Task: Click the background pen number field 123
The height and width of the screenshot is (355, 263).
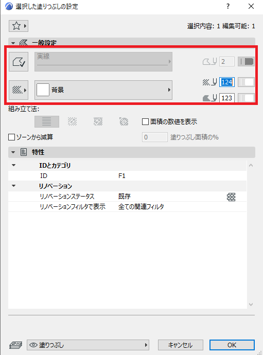Action: pyautogui.click(x=227, y=98)
